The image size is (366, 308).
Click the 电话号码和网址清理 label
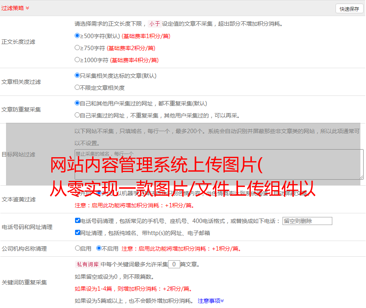pos(27,227)
